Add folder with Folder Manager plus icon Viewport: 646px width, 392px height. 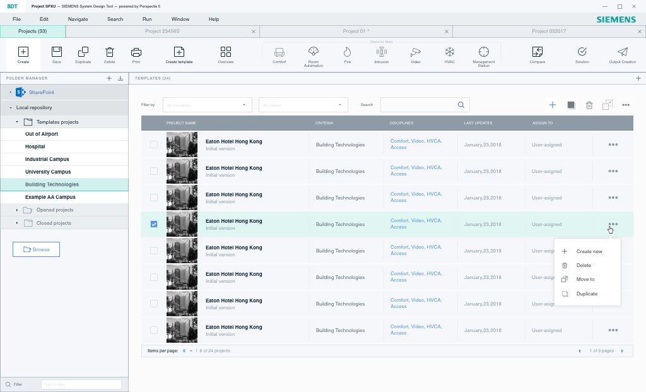pyautogui.click(x=109, y=78)
